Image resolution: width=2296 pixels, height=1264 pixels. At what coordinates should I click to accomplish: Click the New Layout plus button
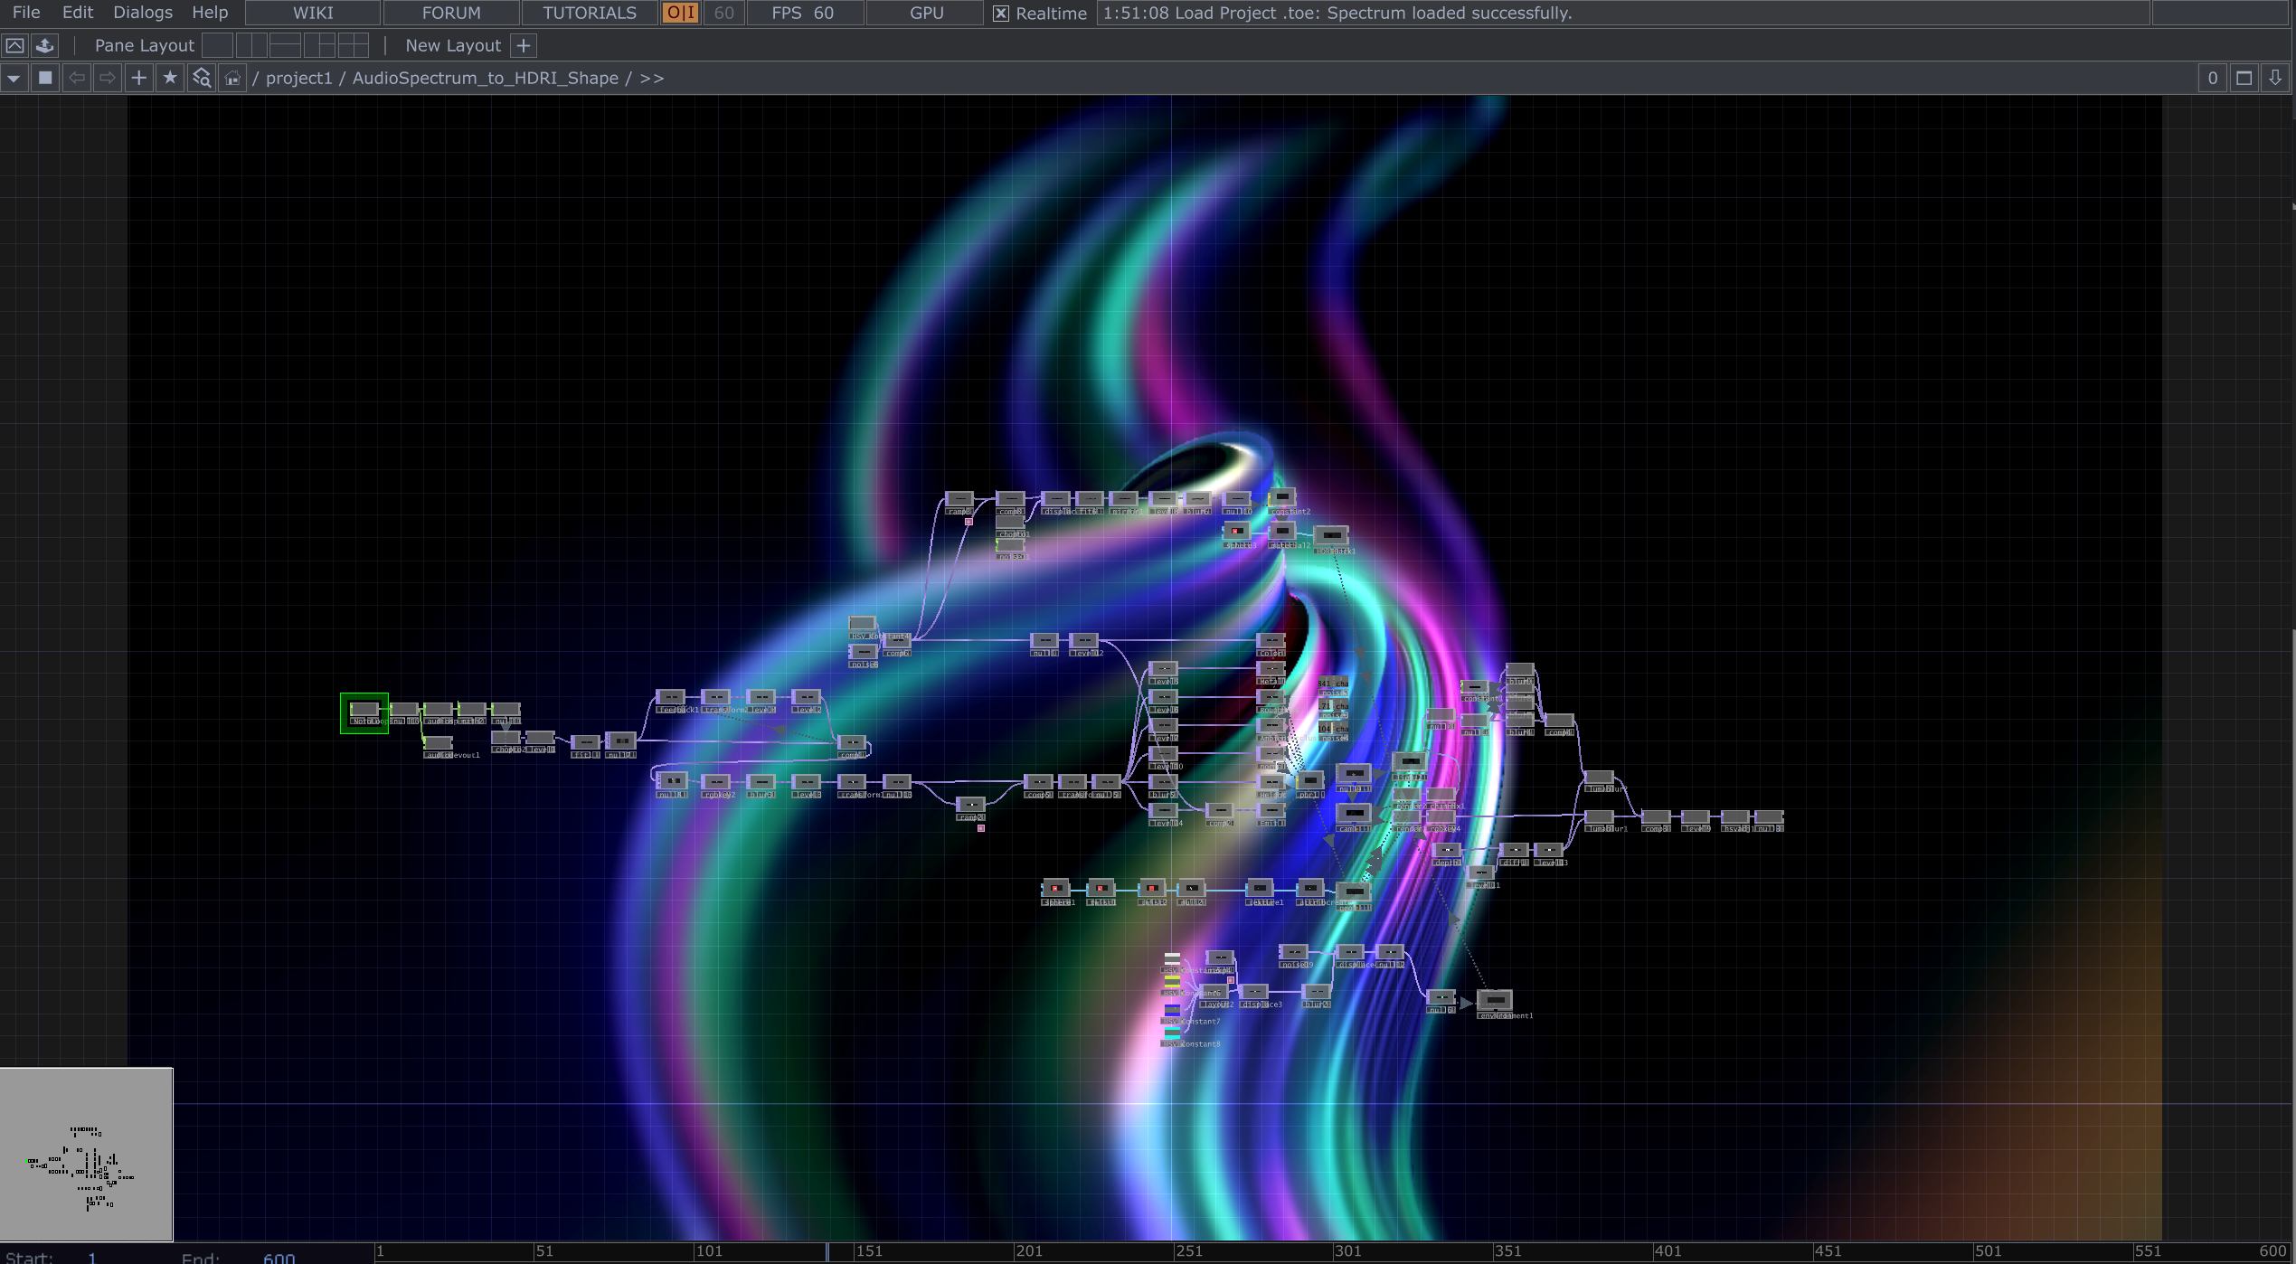pyautogui.click(x=523, y=45)
